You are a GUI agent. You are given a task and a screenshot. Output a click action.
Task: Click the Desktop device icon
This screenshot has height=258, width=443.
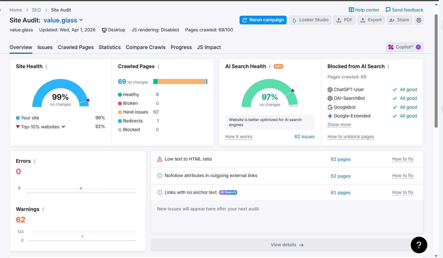point(104,30)
